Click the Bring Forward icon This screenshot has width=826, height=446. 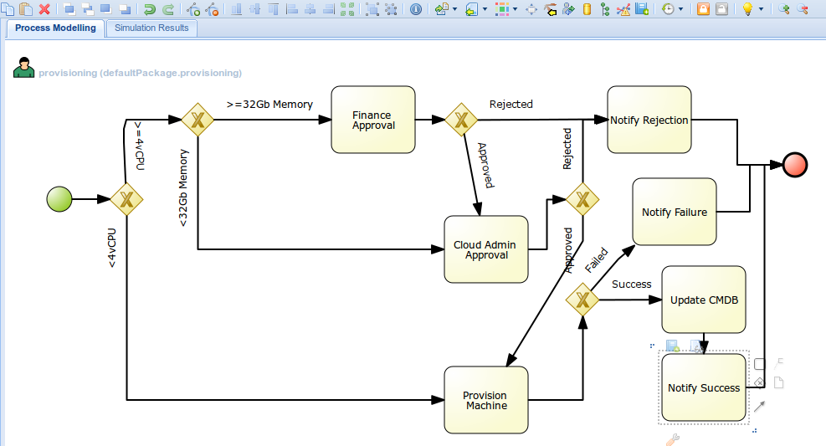point(106,8)
